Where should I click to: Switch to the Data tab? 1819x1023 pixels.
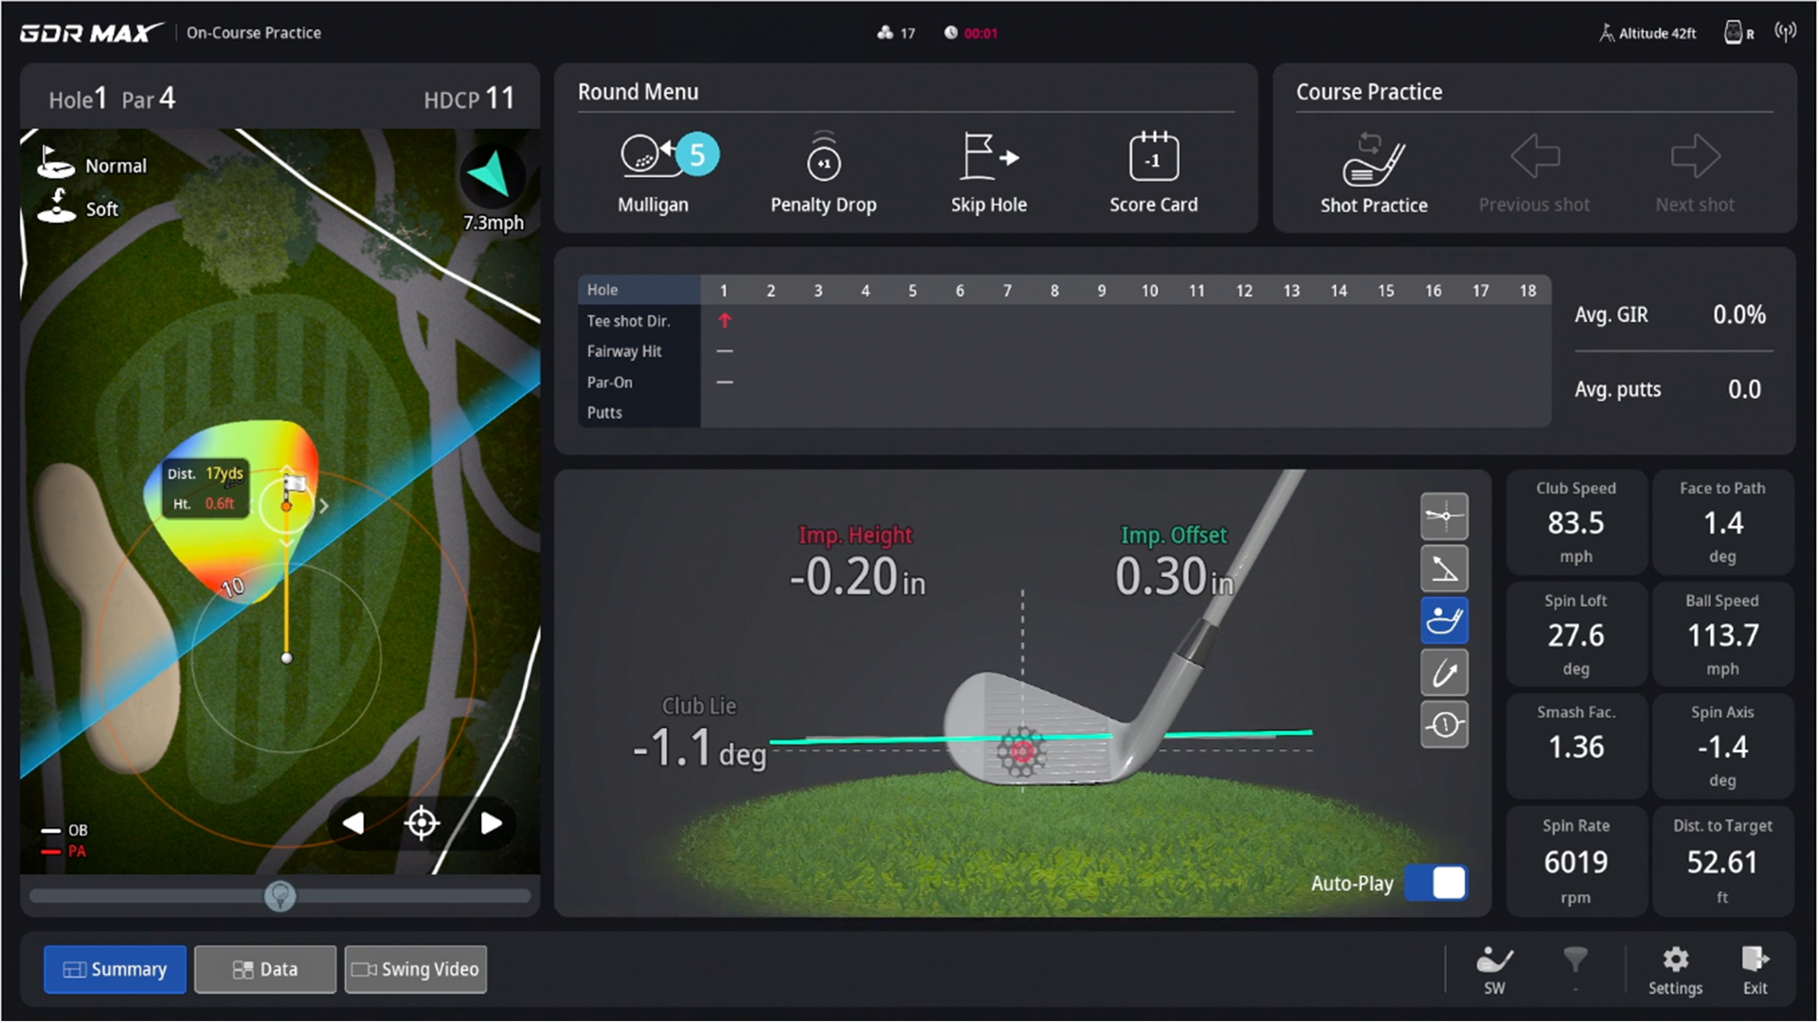[264, 969]
